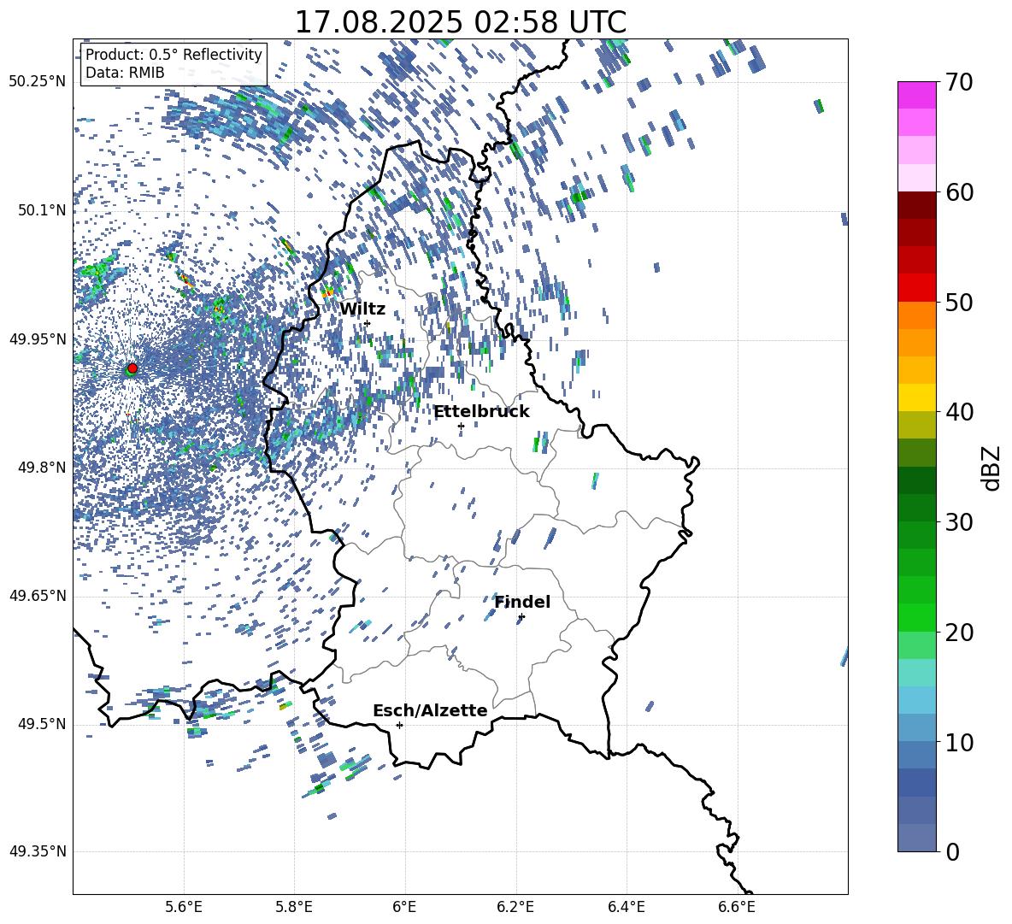Screen dimensions: 1012x924
Task: Click the Wiltz city label
Action: [362, 309]
